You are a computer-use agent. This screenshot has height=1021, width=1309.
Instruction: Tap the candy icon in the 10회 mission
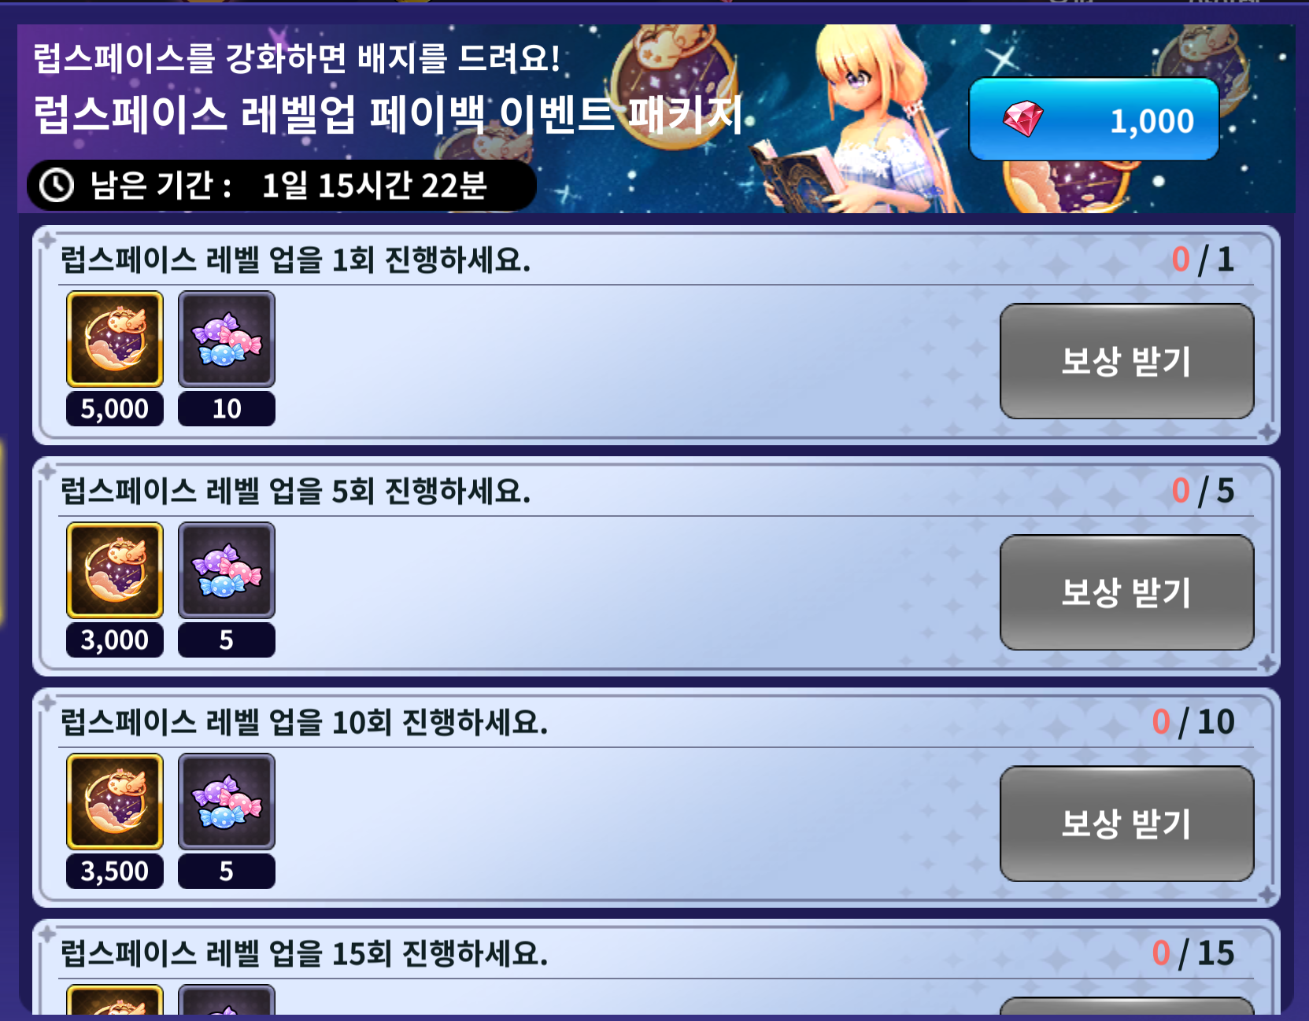tap(227, 802)
